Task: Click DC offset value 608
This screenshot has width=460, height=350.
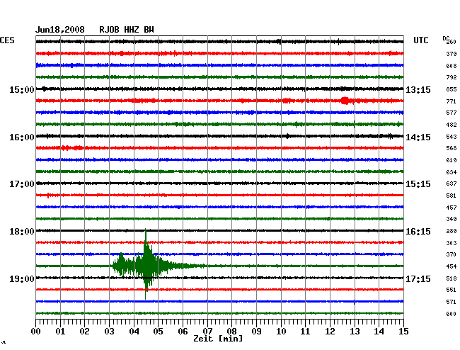Action: point(452,66)
